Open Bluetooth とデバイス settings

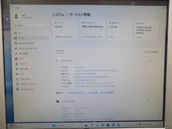(31, 43)
